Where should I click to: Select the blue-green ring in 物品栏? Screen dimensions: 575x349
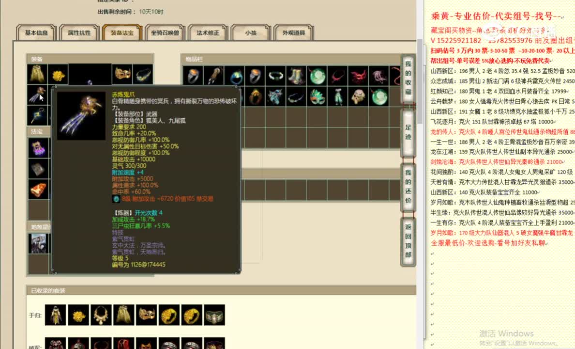(x=235, y=76)
